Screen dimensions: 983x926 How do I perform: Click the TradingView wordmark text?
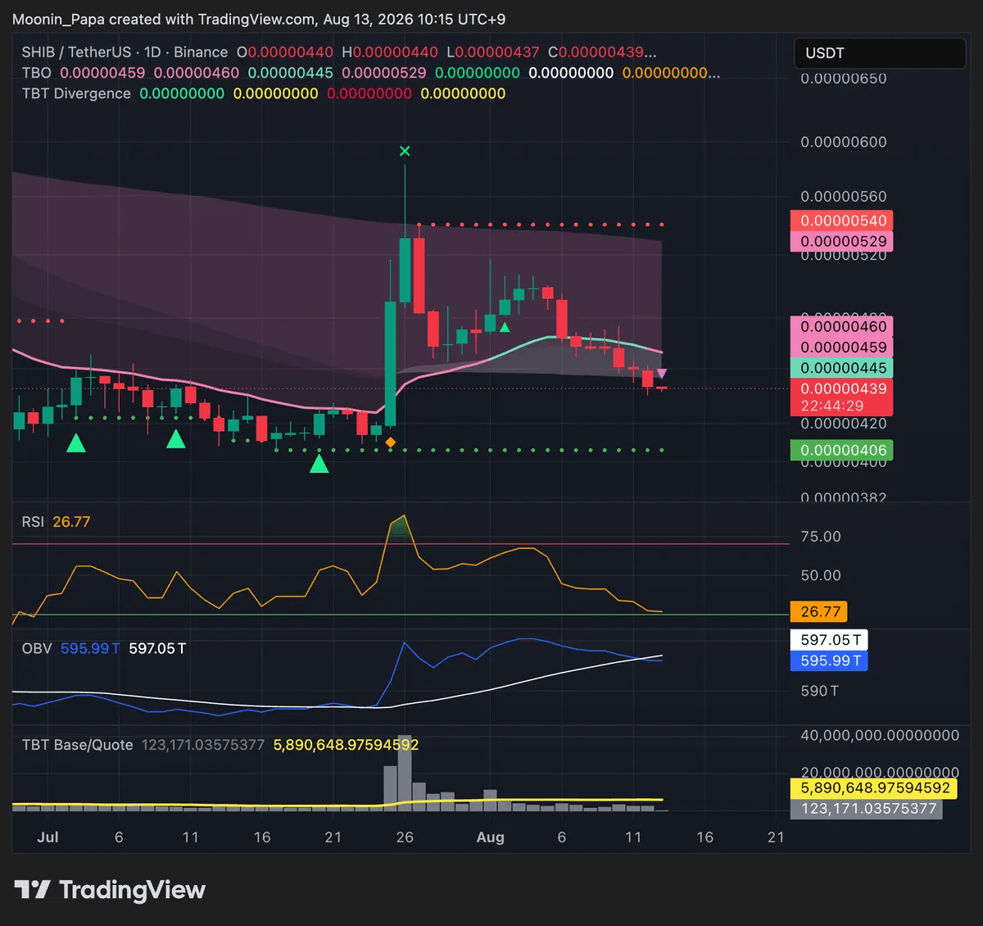(x=132, y=890)
